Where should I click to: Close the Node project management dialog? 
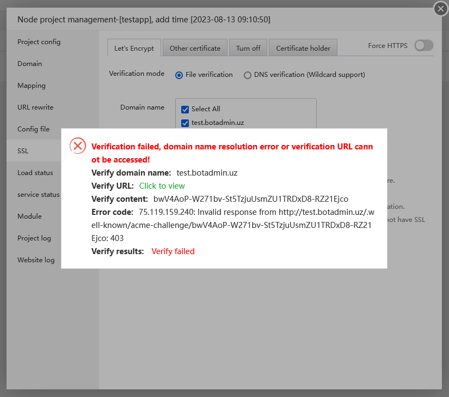pos(441,9)
